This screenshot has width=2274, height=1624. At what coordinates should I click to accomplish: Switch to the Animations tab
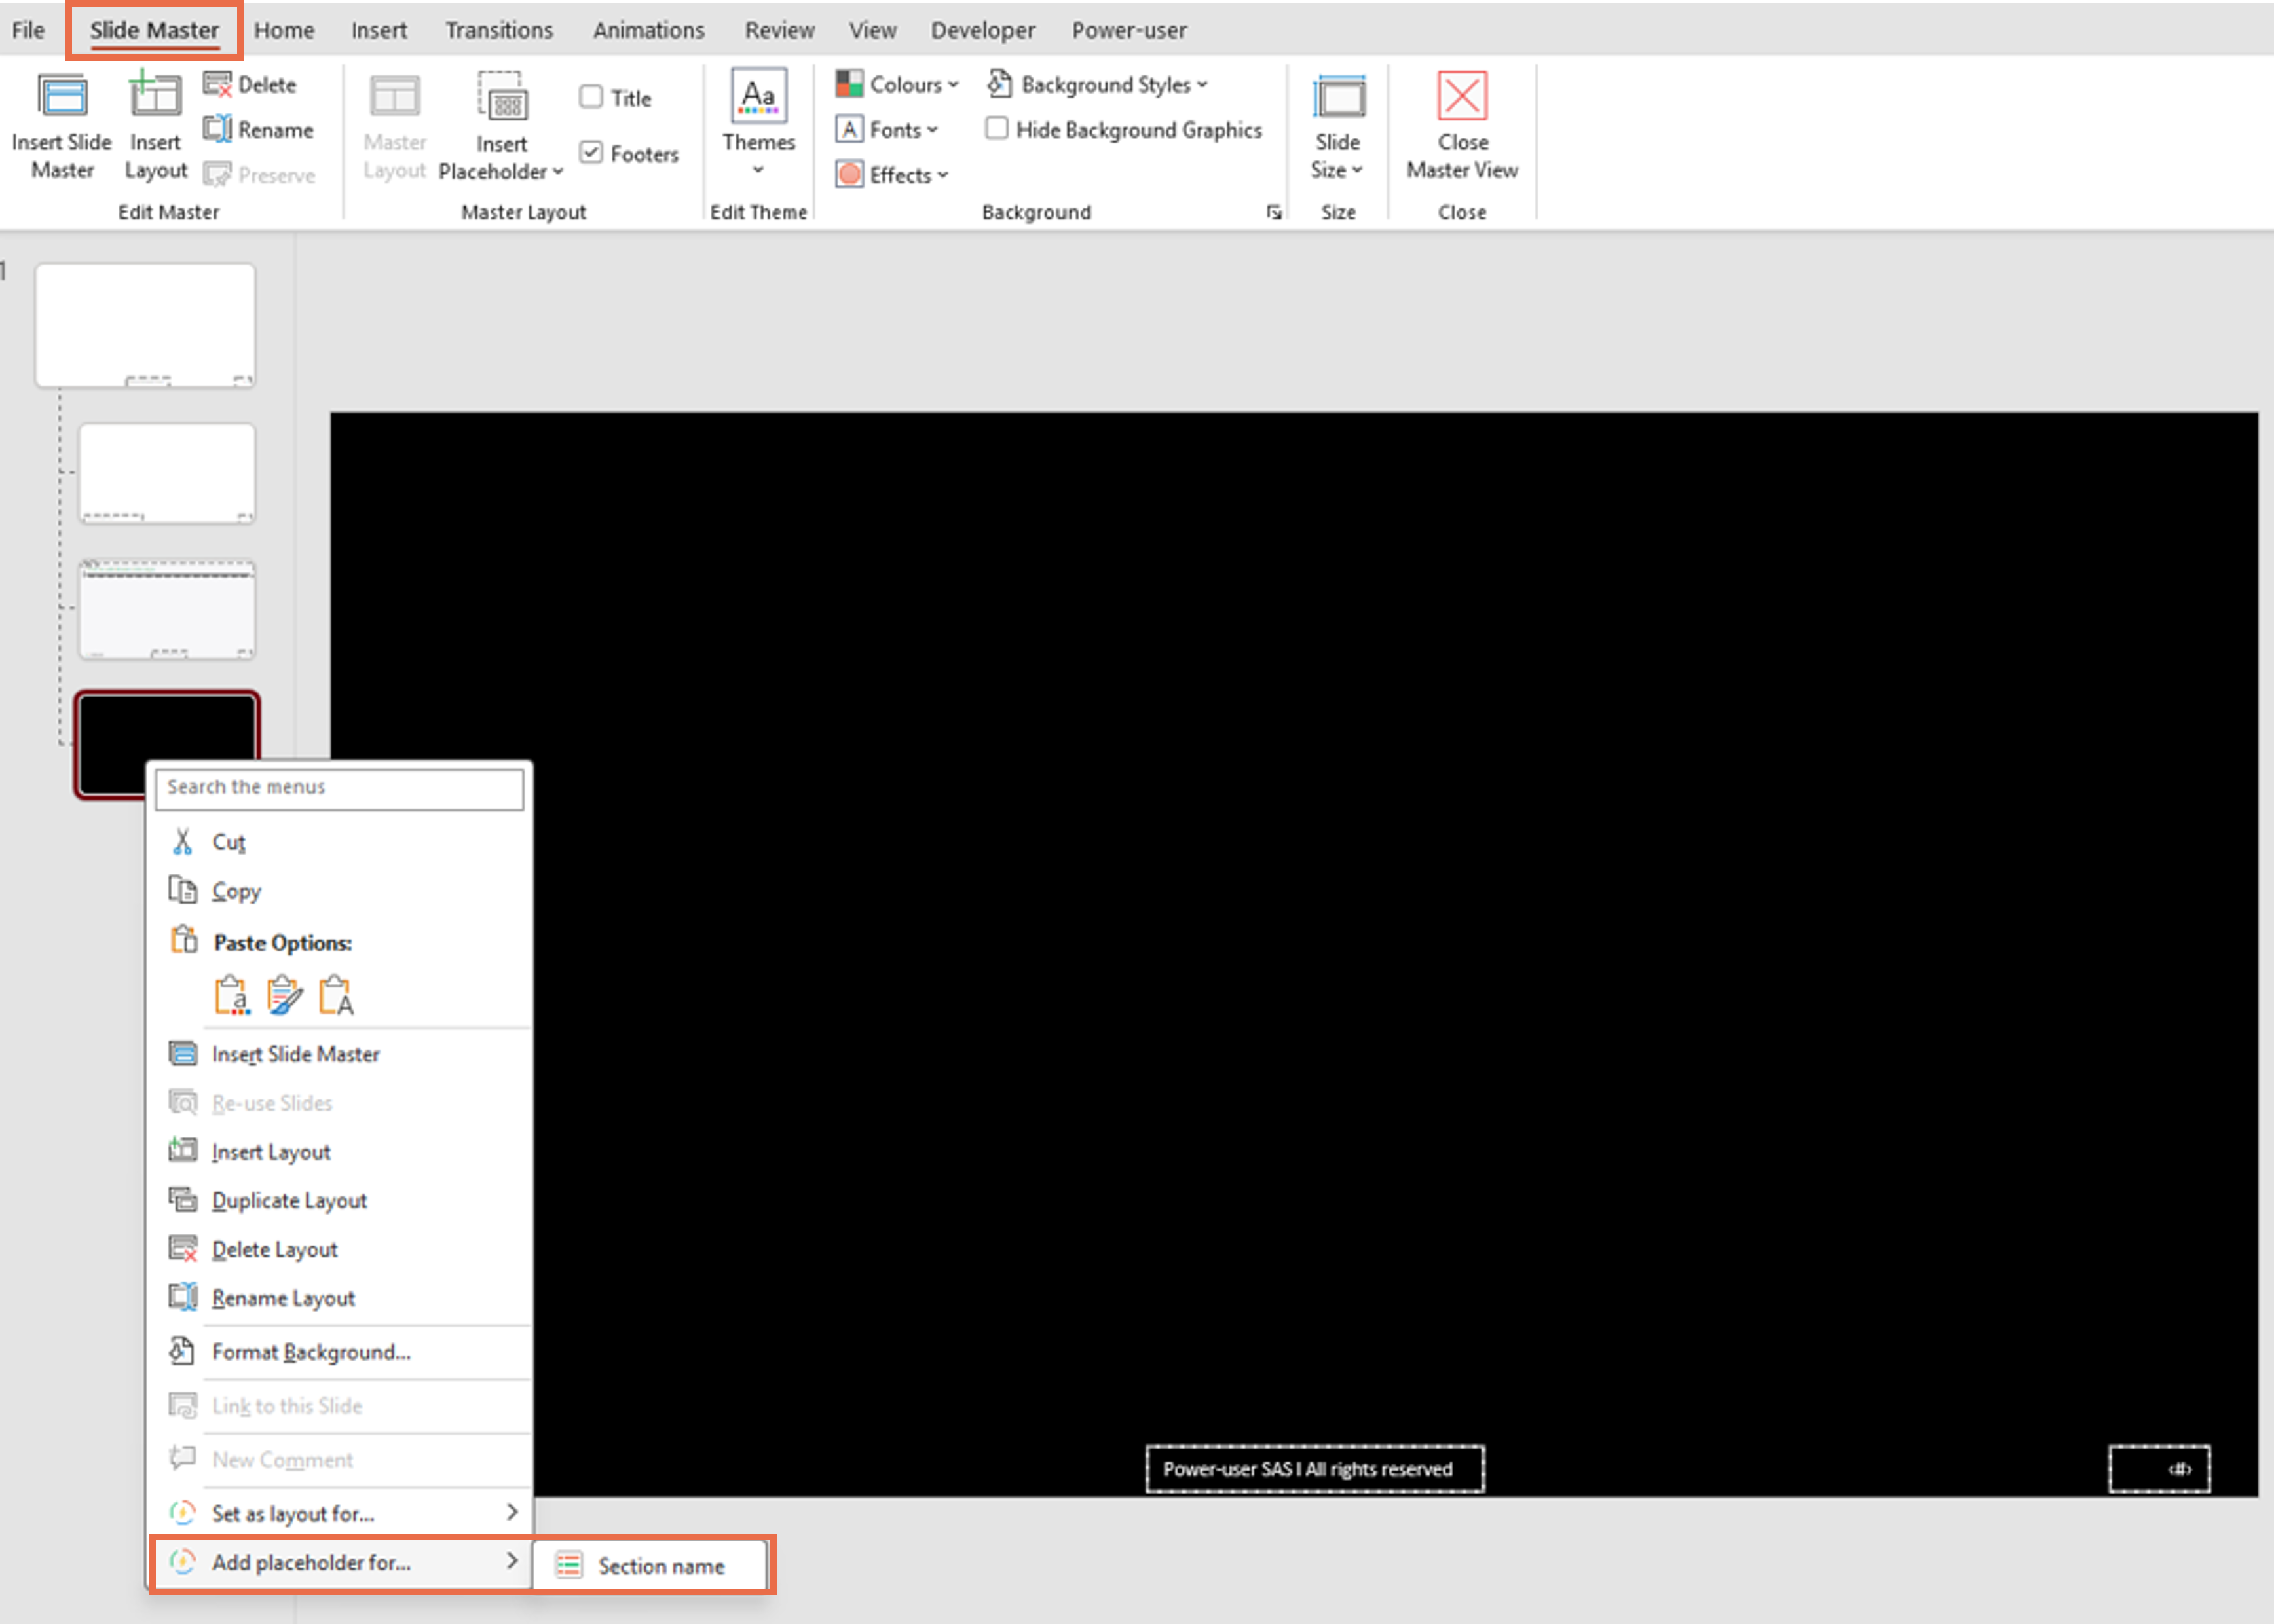649,30
